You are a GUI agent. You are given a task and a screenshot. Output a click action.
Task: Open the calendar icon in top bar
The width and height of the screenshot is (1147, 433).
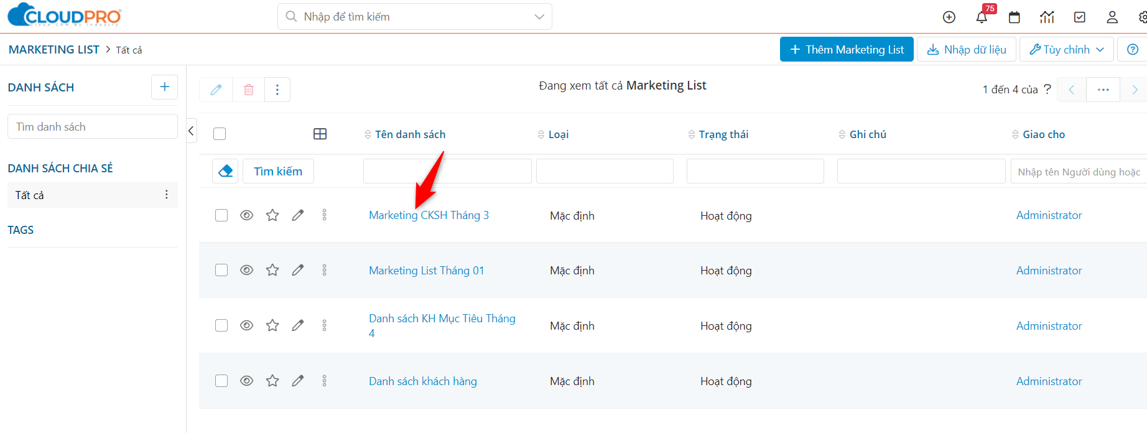[1014, 17]
